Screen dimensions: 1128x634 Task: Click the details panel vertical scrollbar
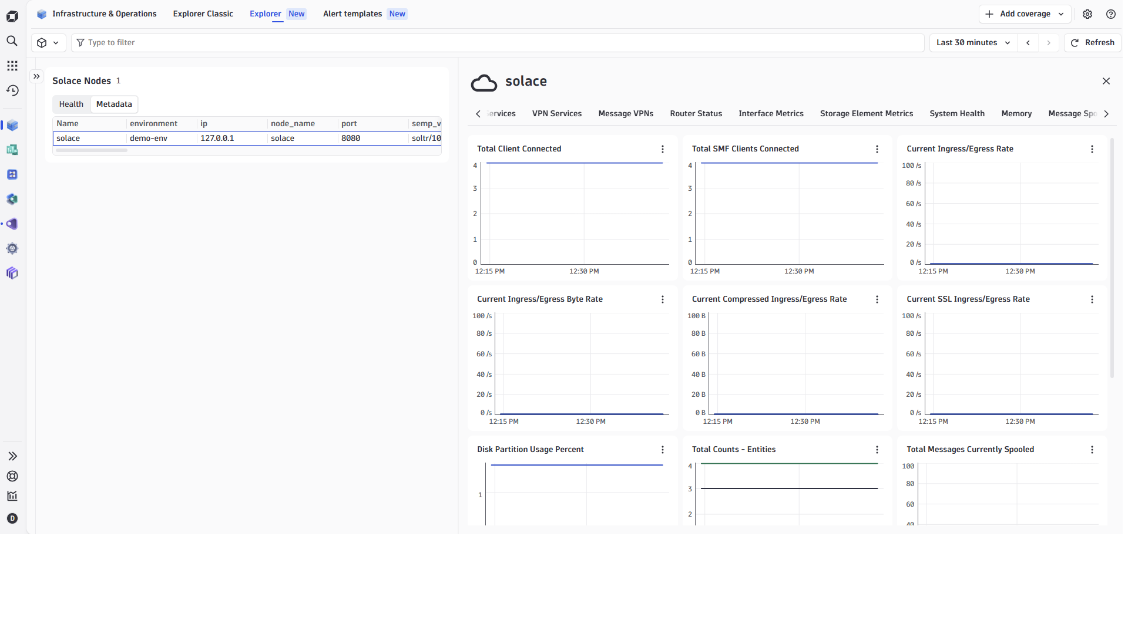(1112, 258)
